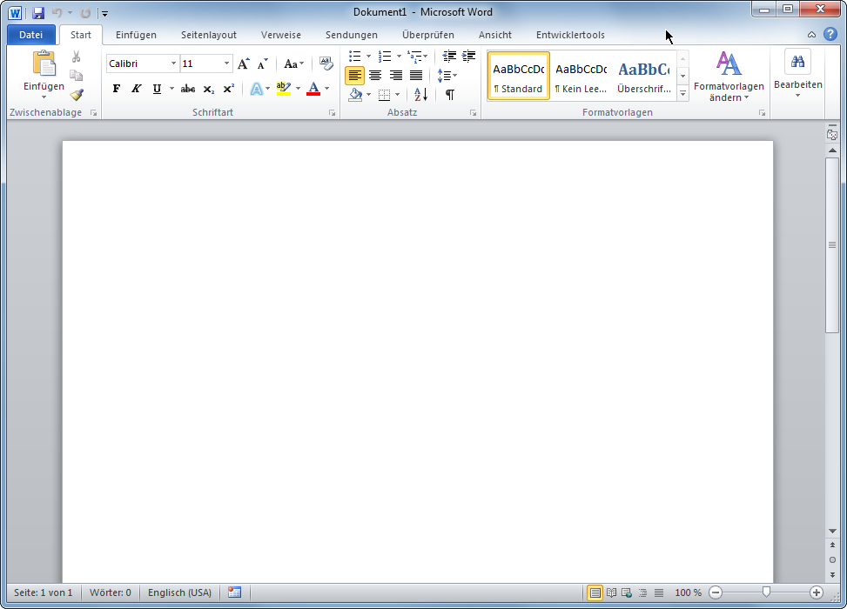Apply the red font color
Viewport: 847px width, 609px height.
[x=313, y=89]
